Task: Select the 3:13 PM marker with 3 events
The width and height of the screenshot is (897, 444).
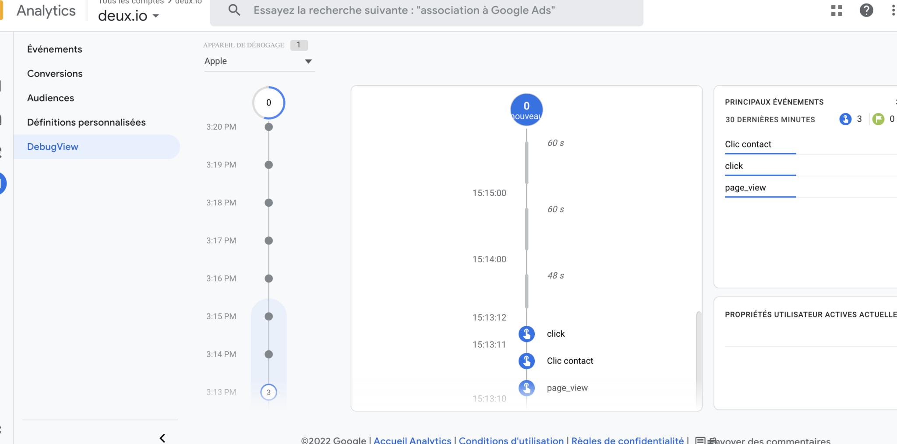Action: click(269, 392)
